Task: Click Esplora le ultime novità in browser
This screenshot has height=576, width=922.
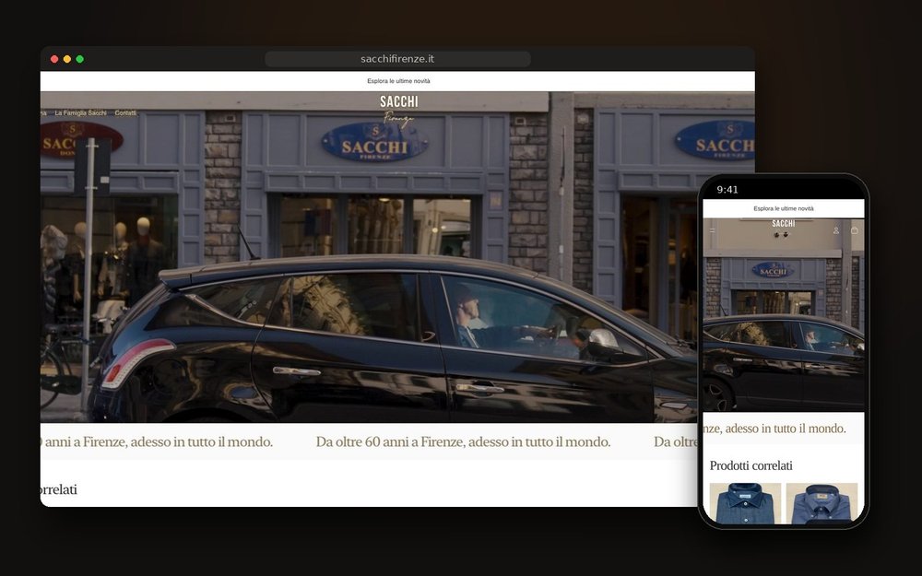Action: tap(398, 81)
